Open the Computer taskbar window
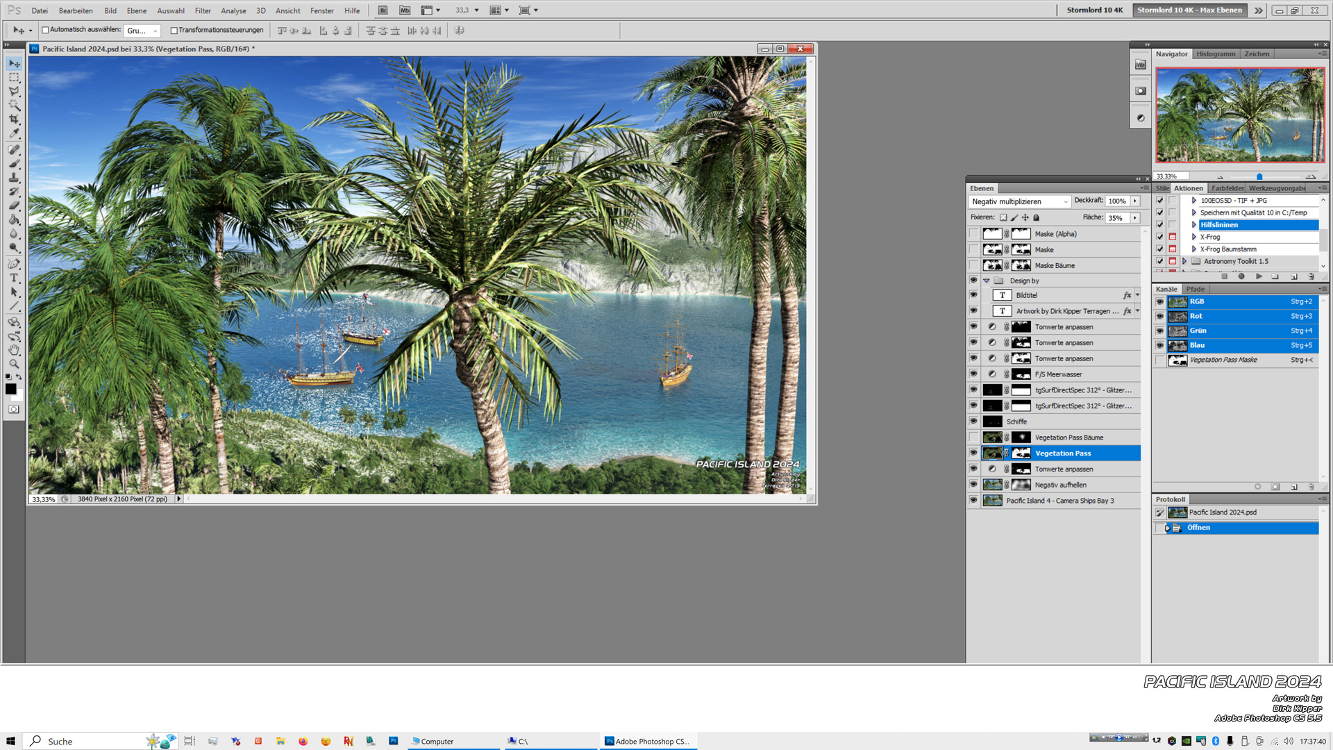Viewport: 1333px width, 750px height. pos(454,741)
